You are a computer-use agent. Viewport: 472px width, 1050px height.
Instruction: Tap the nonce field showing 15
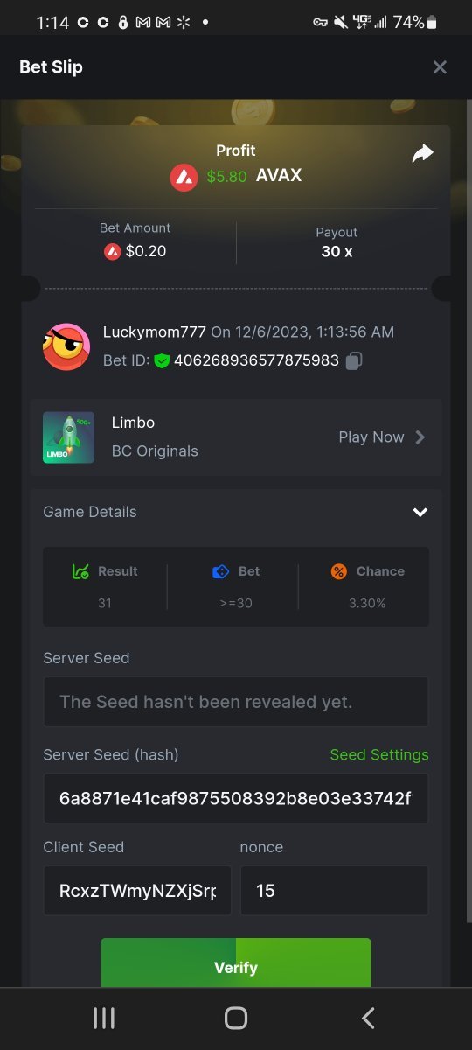(335, 891)
